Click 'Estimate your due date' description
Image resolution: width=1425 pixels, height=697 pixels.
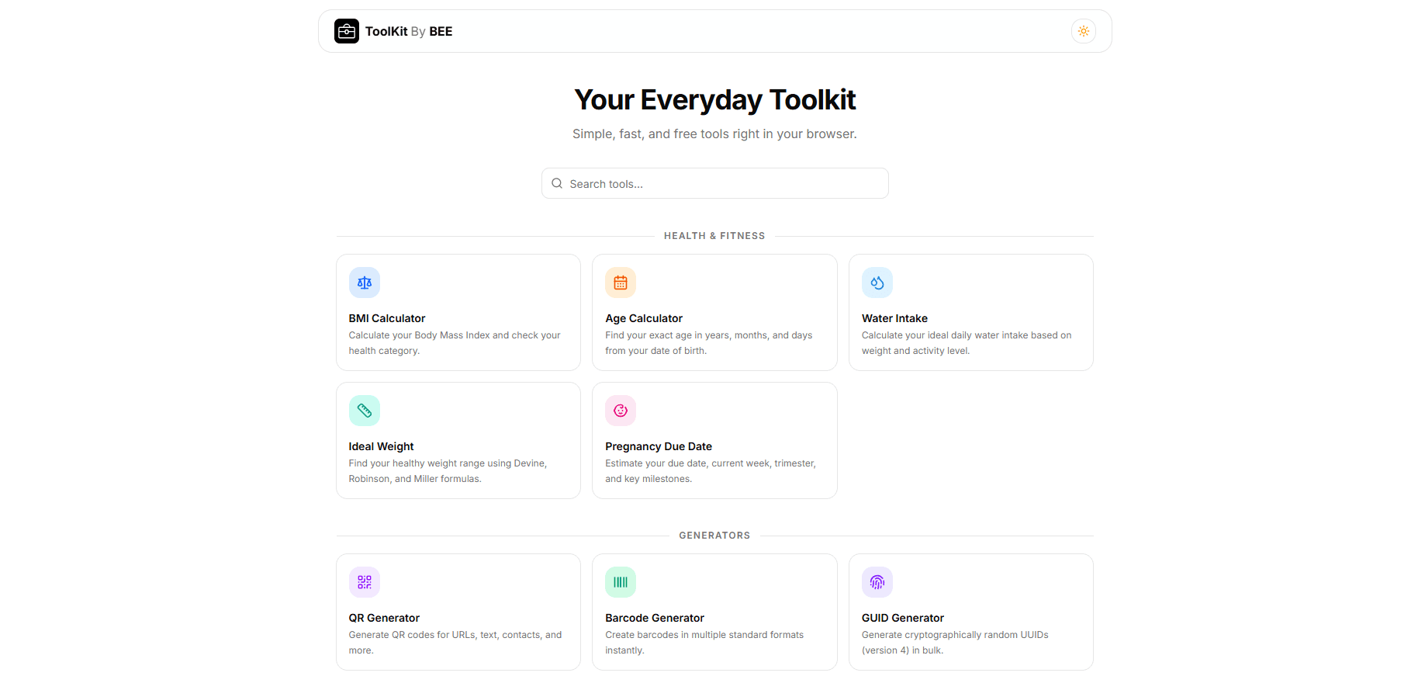(711, 471)
